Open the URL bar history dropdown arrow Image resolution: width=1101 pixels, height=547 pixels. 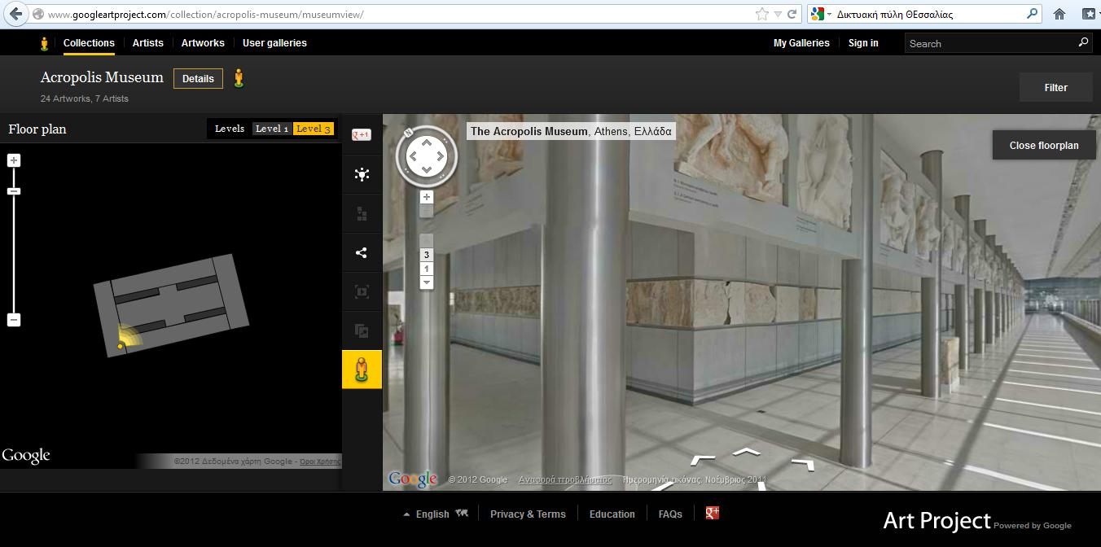click(x=779, y=14)
